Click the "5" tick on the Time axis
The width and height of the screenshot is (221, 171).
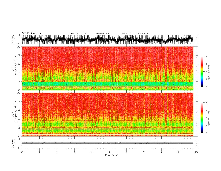(109, 152)
